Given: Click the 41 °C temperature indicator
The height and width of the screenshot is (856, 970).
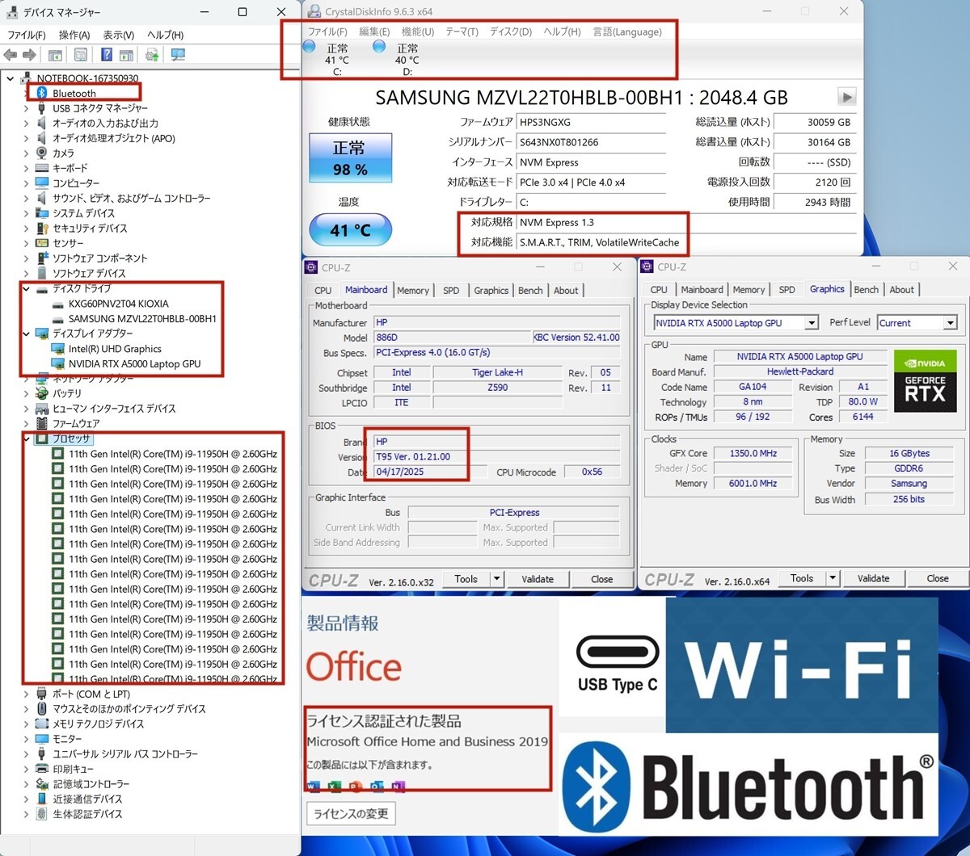Looking at the screenshot, I should [350, 230].
